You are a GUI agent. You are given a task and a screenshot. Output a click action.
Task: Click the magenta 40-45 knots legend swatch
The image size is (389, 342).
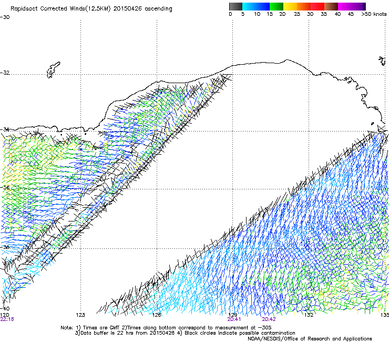[345, 6]
